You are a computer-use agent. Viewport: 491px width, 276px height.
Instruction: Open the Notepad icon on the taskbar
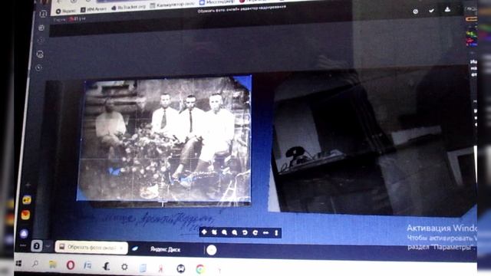[143, 268]
